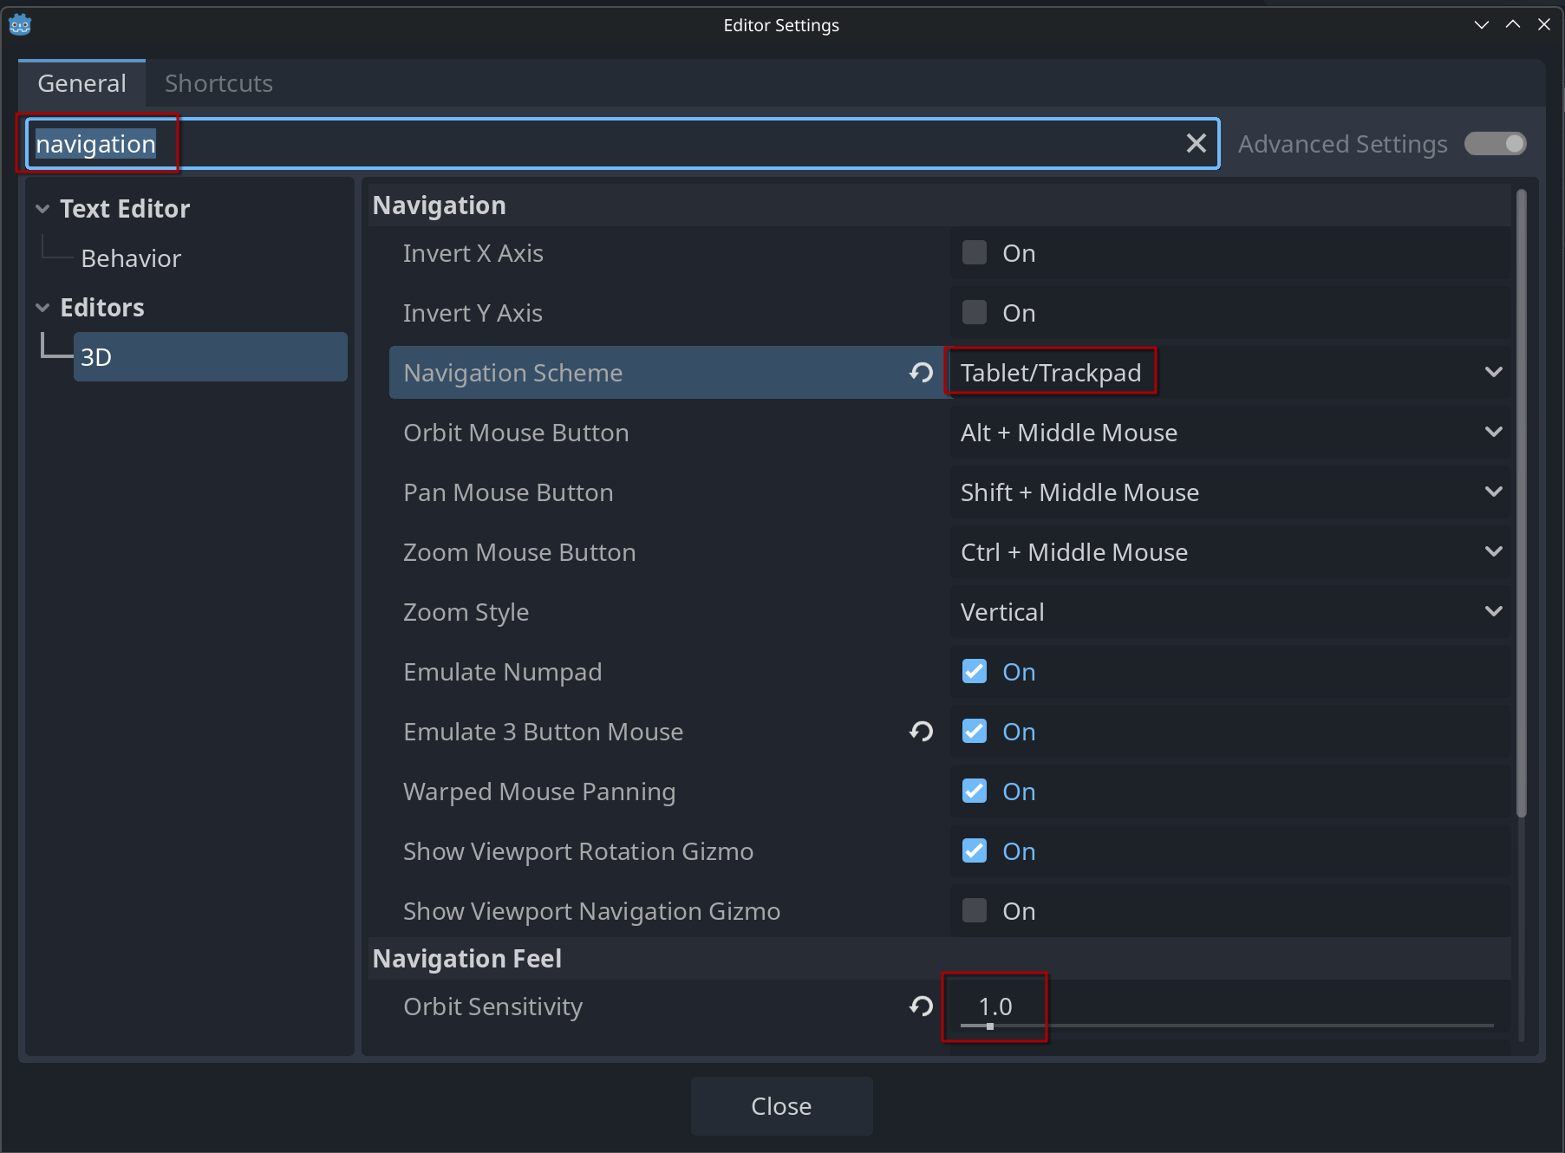Maximize the Editor Settings window

coord(1512,25)
